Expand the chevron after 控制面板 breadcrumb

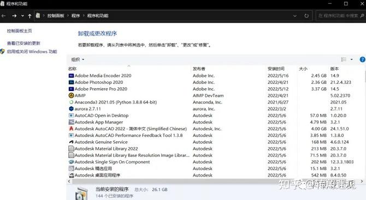pyautogui.click(x=68, y=16)
